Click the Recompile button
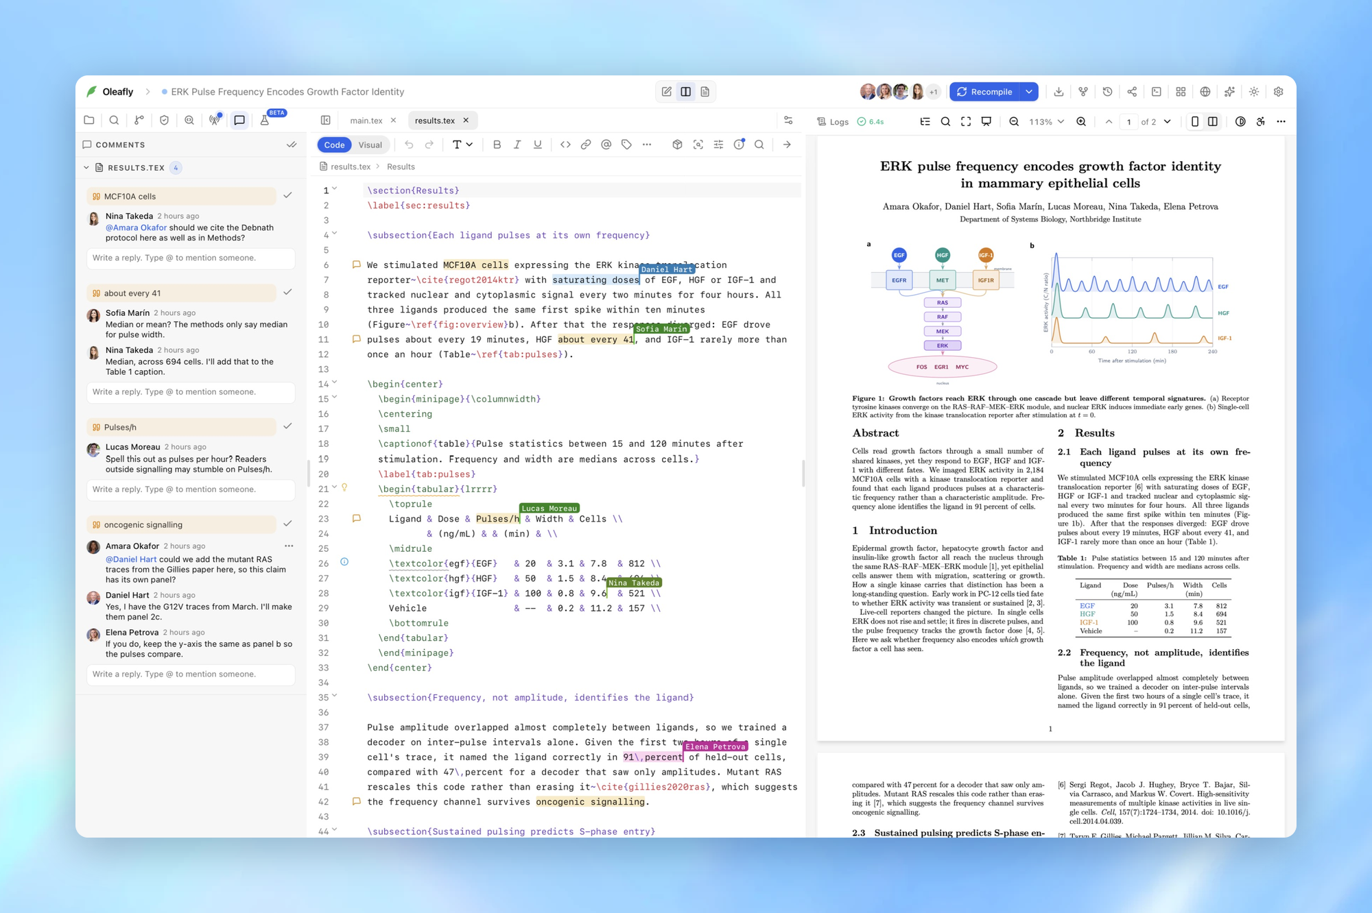The width and height of the screenshot is (1372, 913). point(985,92)
